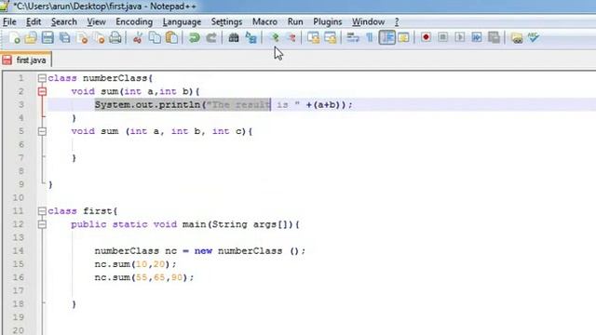The image size is (596, 335).
Task: Click the folder icon beside spell check
Action: [x=517, y=37]
